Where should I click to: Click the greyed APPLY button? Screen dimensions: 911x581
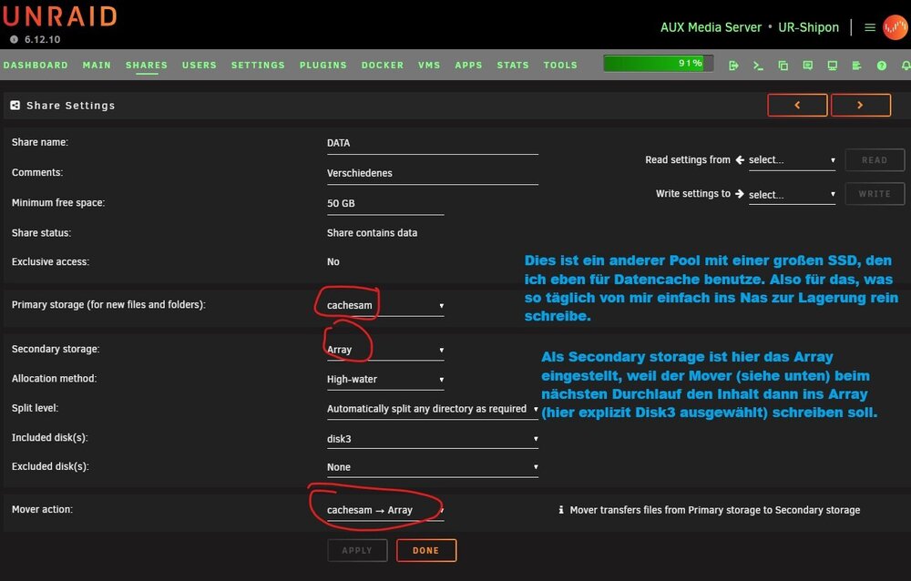(357, 550)
